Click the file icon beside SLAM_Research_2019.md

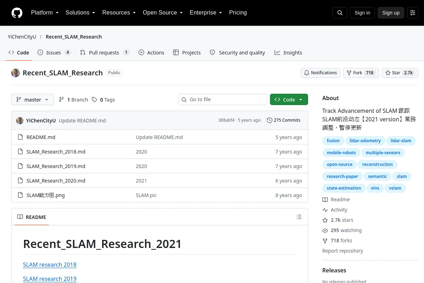[20, 166]
